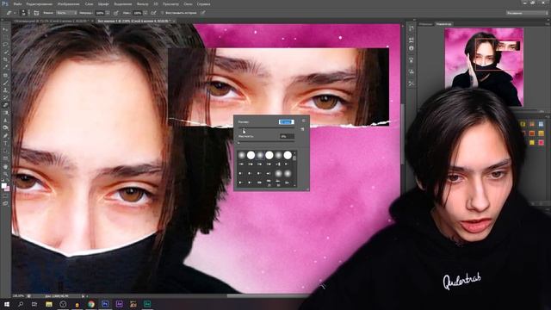Select the Move tool
This screenshot has height=310, width=551.
[x=5, y=29]
